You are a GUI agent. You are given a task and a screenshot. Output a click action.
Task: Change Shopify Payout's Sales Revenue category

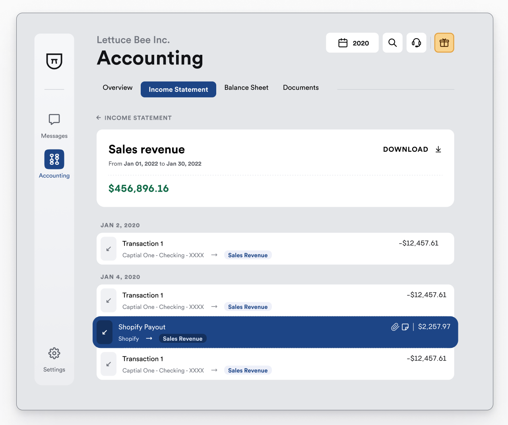point(182,338)
